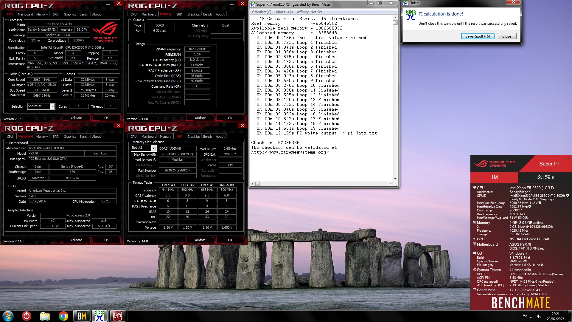This screenshot has width=572, height=322.
Task: Click Super PI icon in Finish dialog body
Action: [x=411, y=15]
